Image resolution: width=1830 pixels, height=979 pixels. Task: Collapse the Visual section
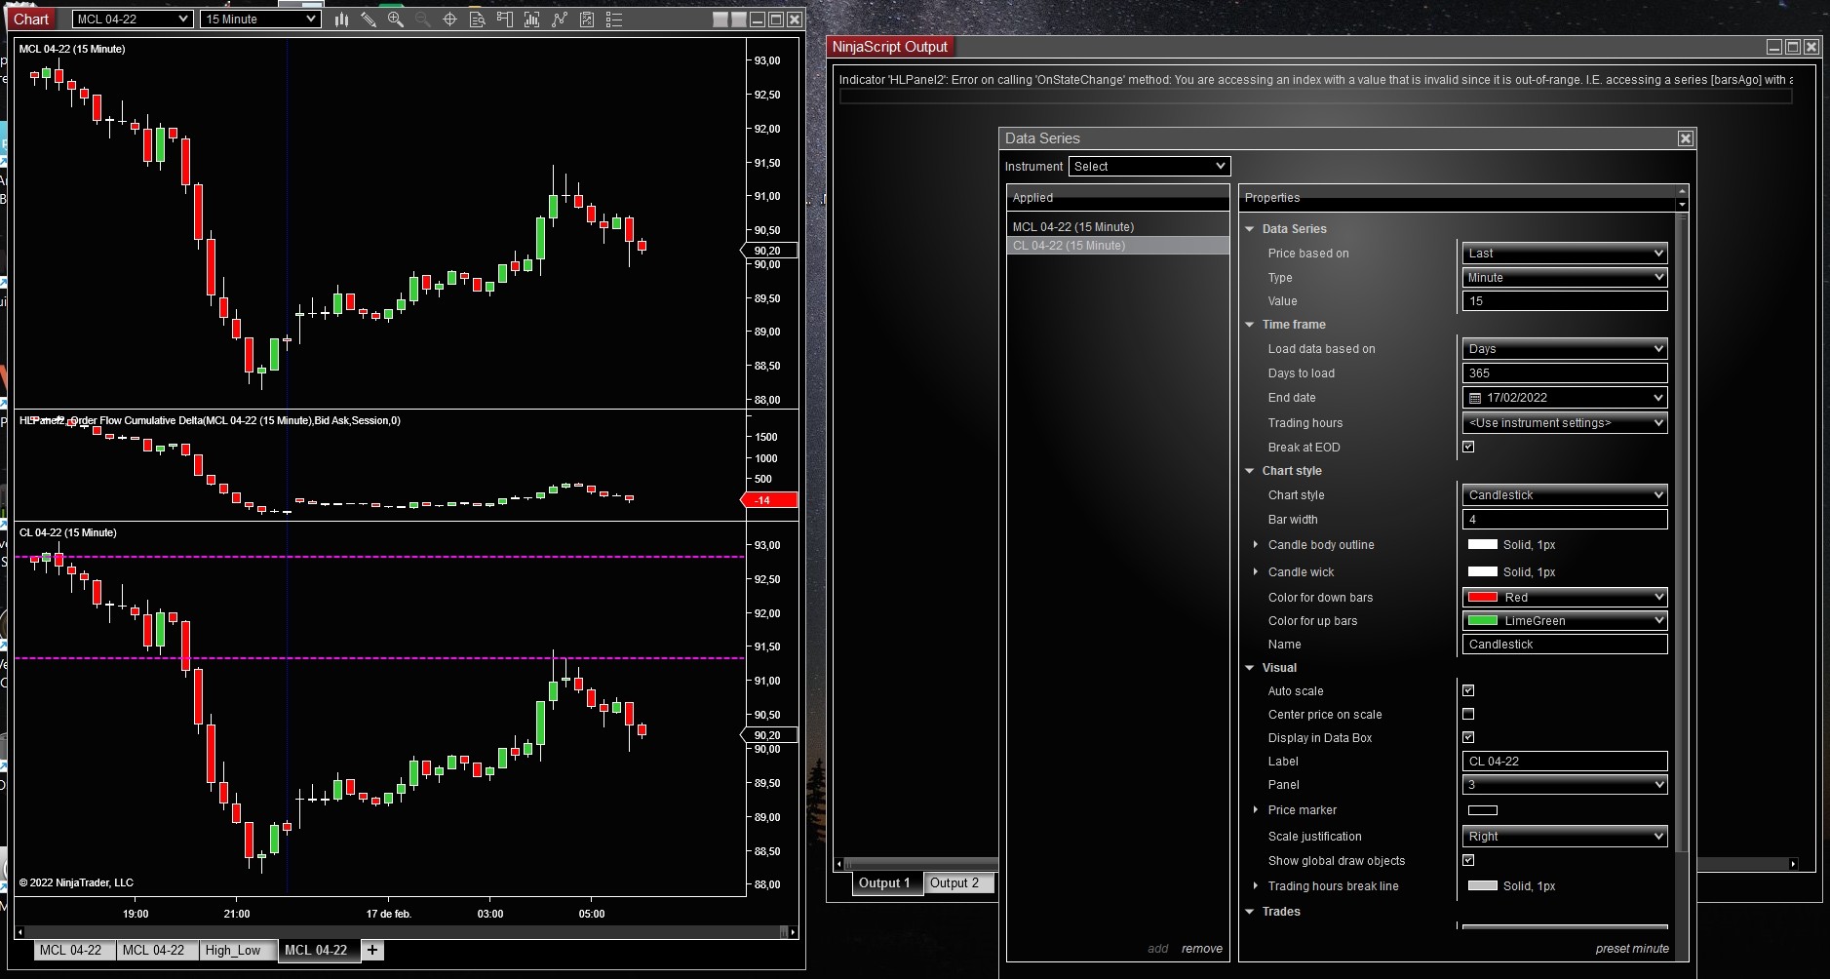1250,668
